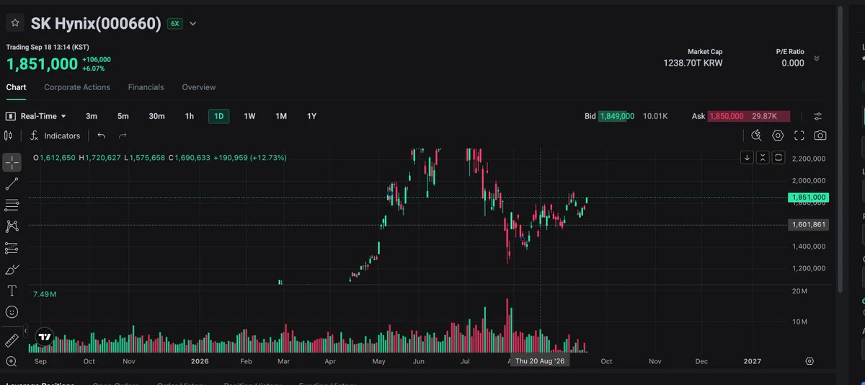
Task: Select the brush drawing tool
Action: click(x=12, y=270)
